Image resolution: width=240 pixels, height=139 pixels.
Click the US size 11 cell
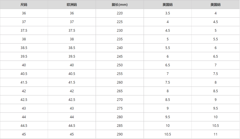(215, 134)
